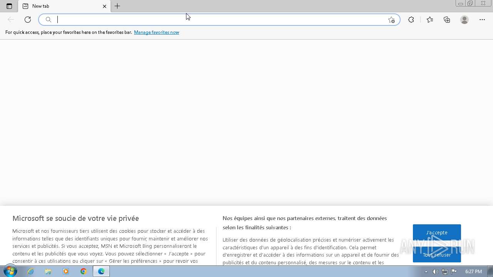Open the Windows Start menu
This screenshot has height=277, width=493.
click(10, 271)
